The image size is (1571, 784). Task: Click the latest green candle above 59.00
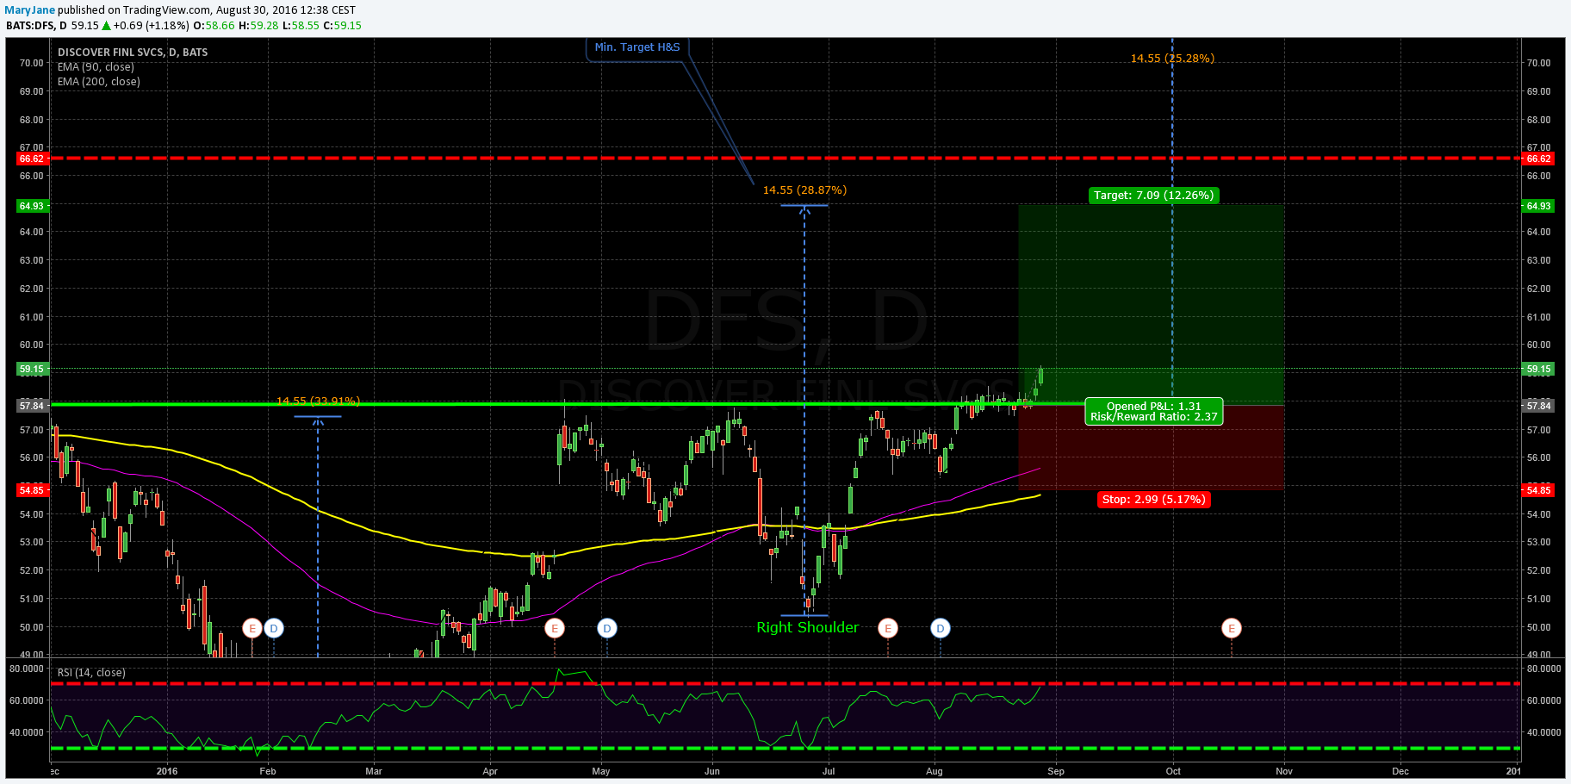pyautogui.click(x=1040, y=376)
